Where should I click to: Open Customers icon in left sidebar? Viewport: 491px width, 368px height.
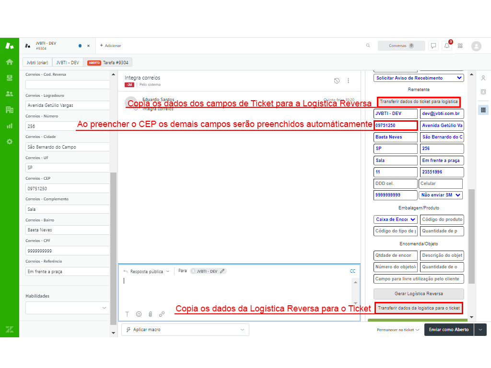9,93
